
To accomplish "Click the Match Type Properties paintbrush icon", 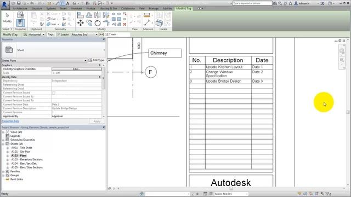I will [42, 24].
